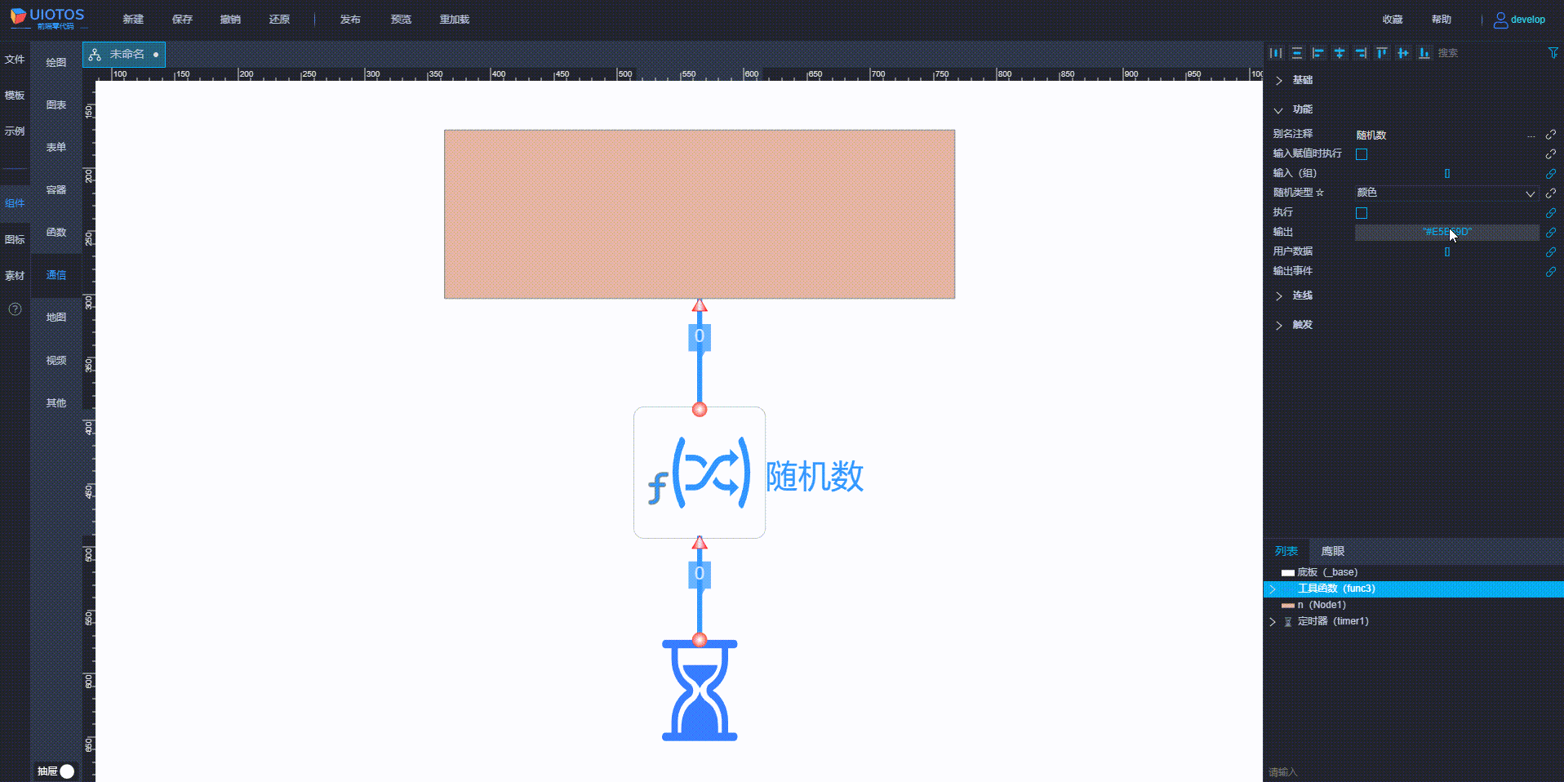This screenshot has height=782, width=1564.
Task: Check the 执行 checkbox
Action: click(1362, 212)
